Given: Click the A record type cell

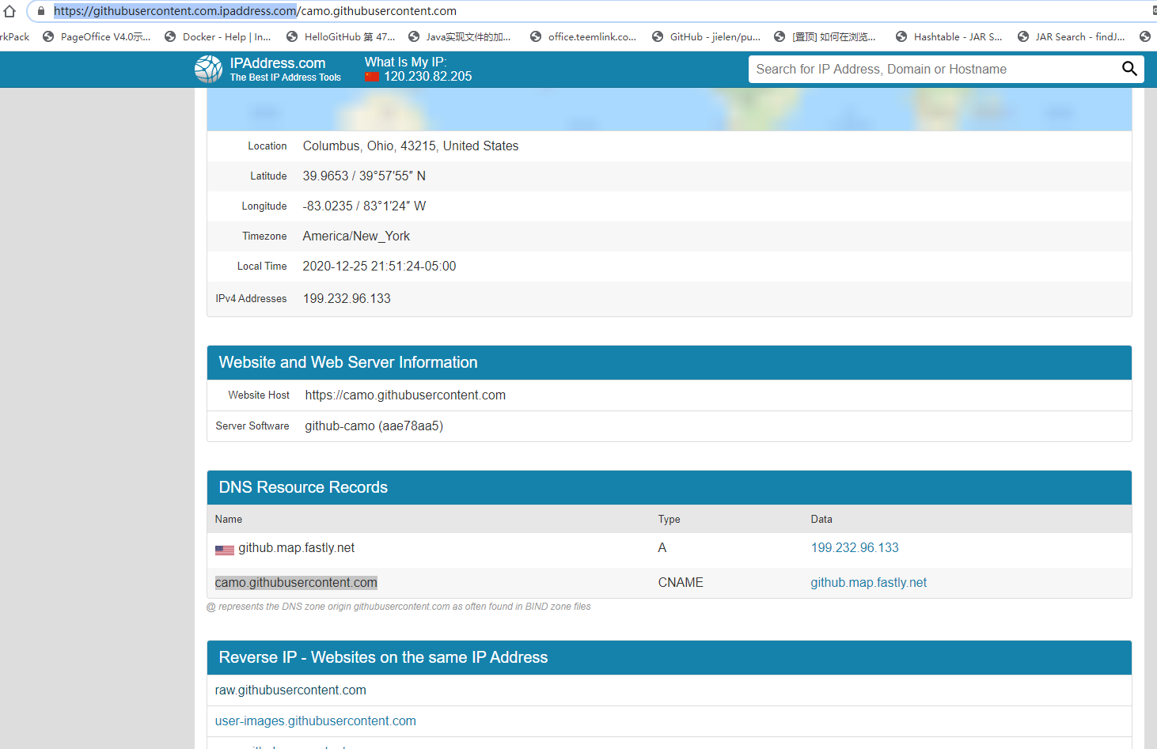Looking at the screenshot, I should point(662,547).
